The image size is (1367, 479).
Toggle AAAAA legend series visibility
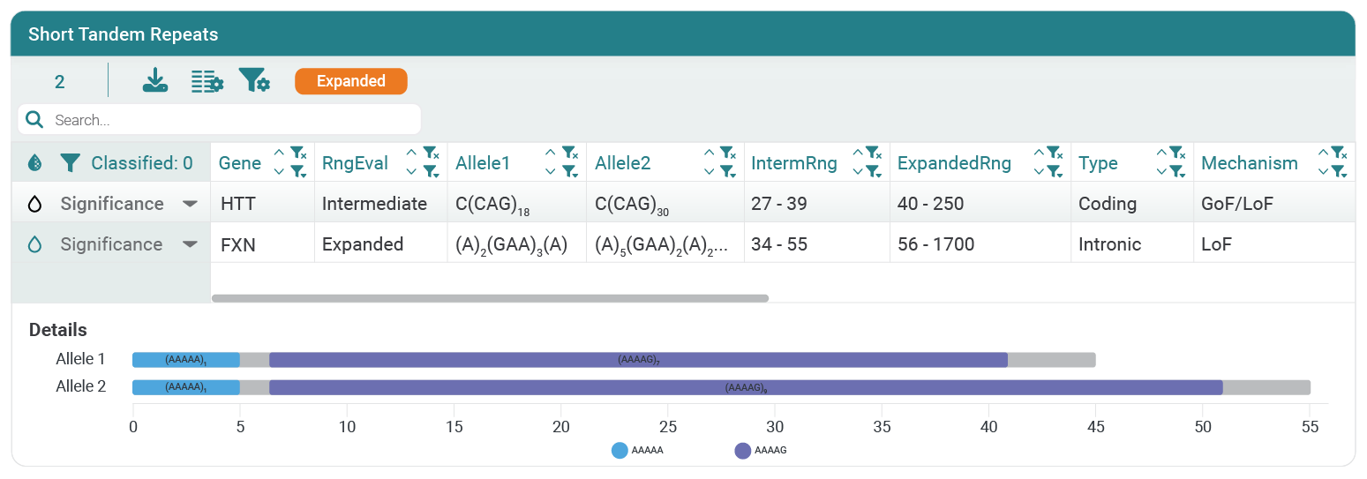637,451
